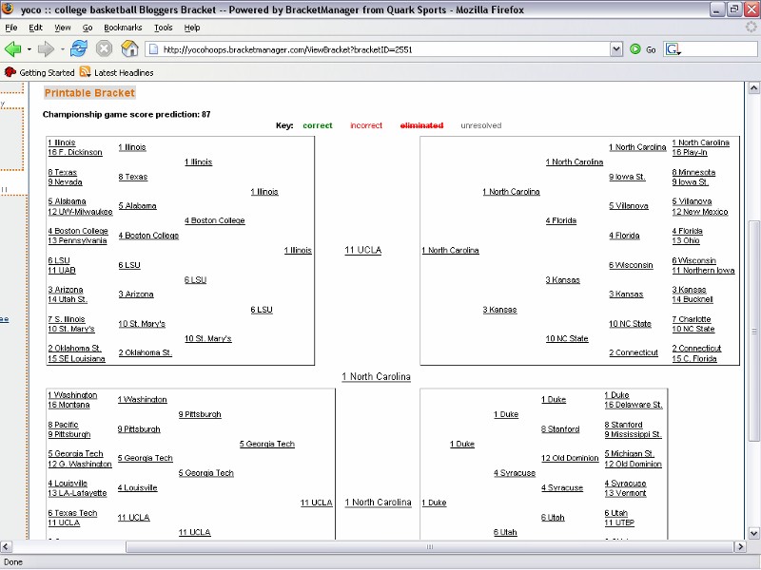Click the Google search engine icon

point(673,49)
